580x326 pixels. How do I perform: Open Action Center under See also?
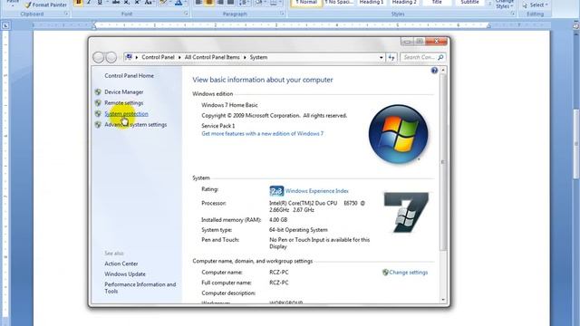click(121, 264)
